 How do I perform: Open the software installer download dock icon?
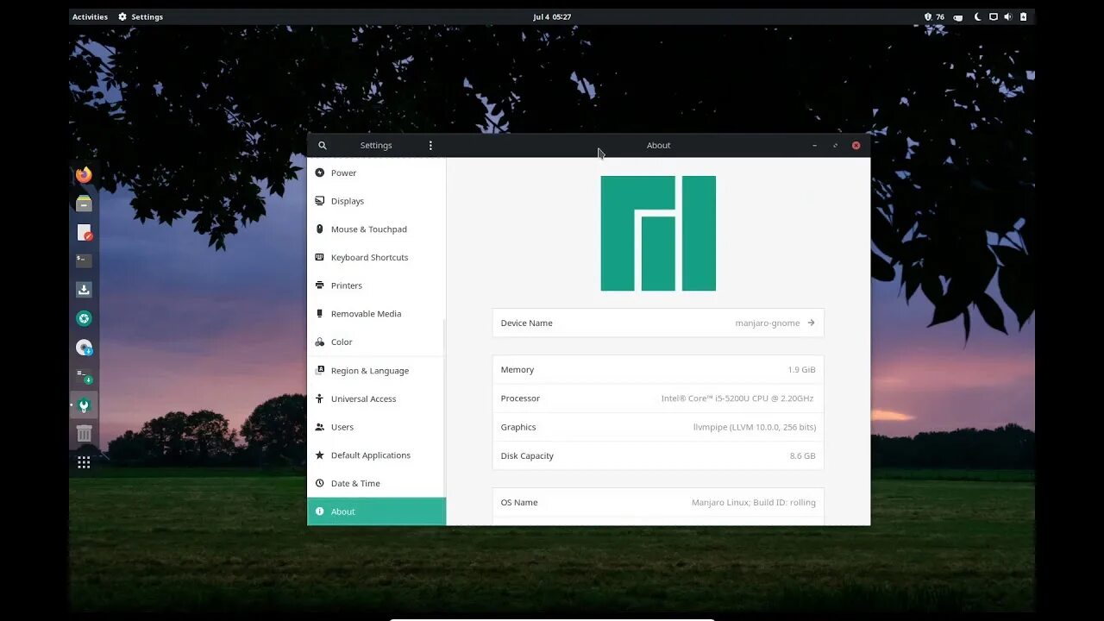coord(84,290)
